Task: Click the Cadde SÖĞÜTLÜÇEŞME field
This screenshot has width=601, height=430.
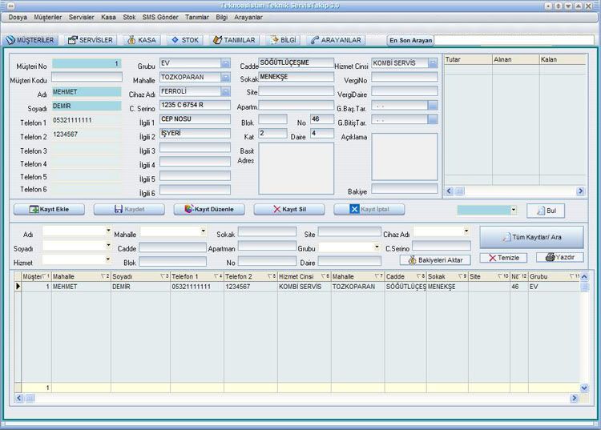Action: 296,62
